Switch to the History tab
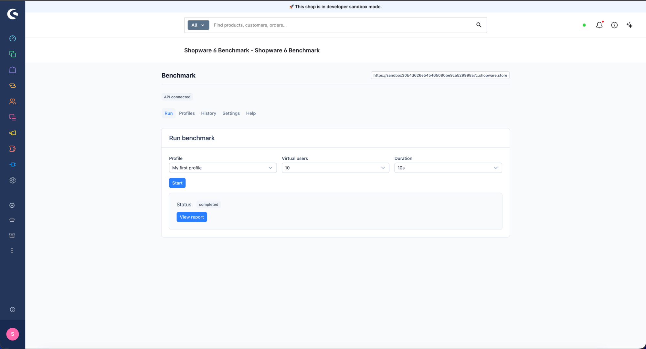Viewport: 646px width, 349px height. click(x=208, y=113)
